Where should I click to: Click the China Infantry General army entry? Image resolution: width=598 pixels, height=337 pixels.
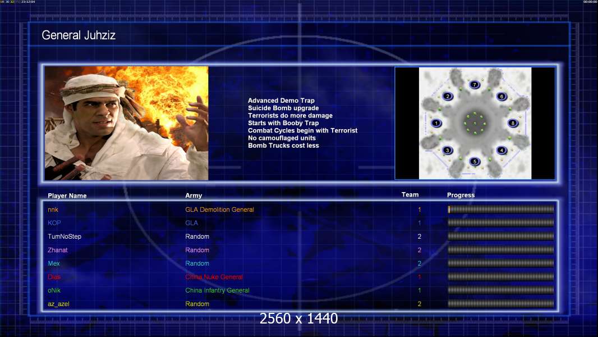click(x=217, y=290)
